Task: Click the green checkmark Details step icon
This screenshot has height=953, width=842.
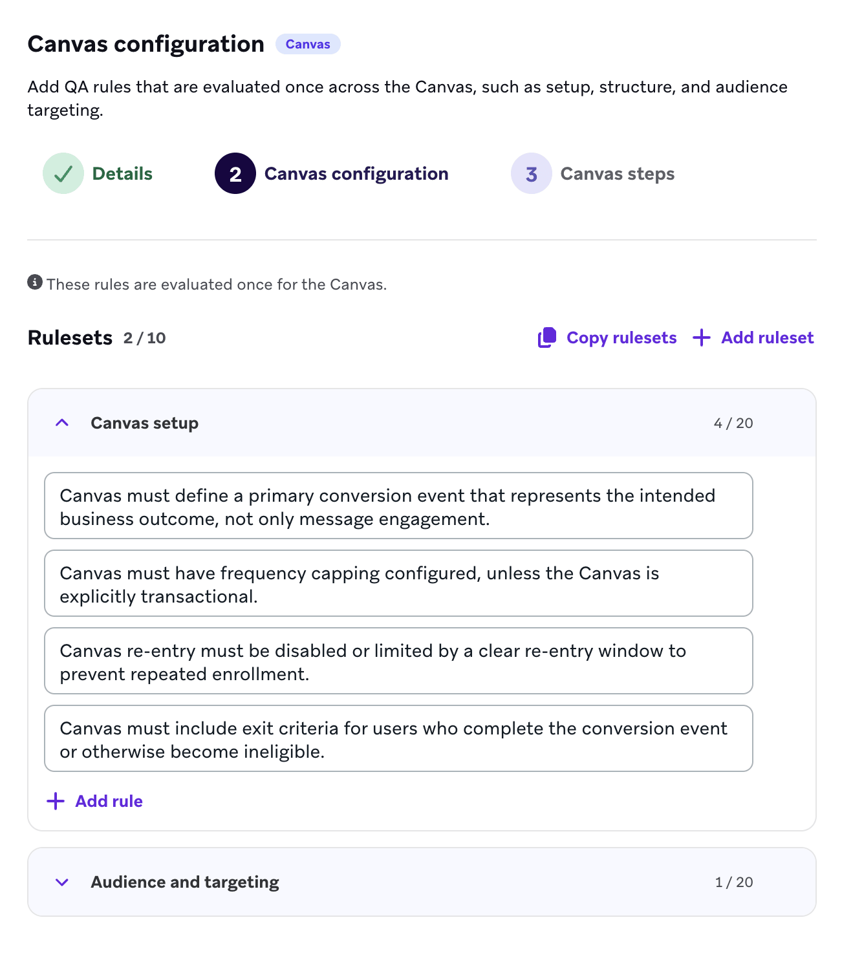Action: pos(63,173)
